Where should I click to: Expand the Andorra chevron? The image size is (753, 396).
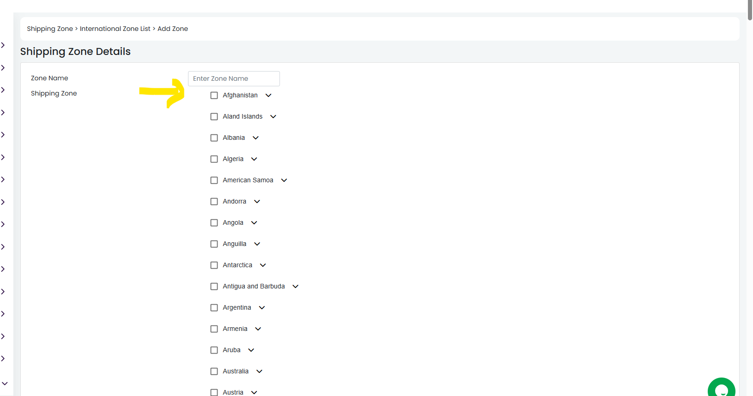[257, 202]
